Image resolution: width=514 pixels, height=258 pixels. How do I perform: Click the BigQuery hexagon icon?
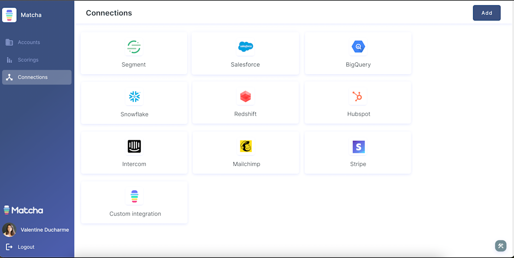[x=358, y=47]
